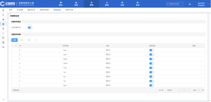Viewport: 211px width, 102px height.
Task: Click the expand sidebar icon at bottom left
Action: pos(3,99)
